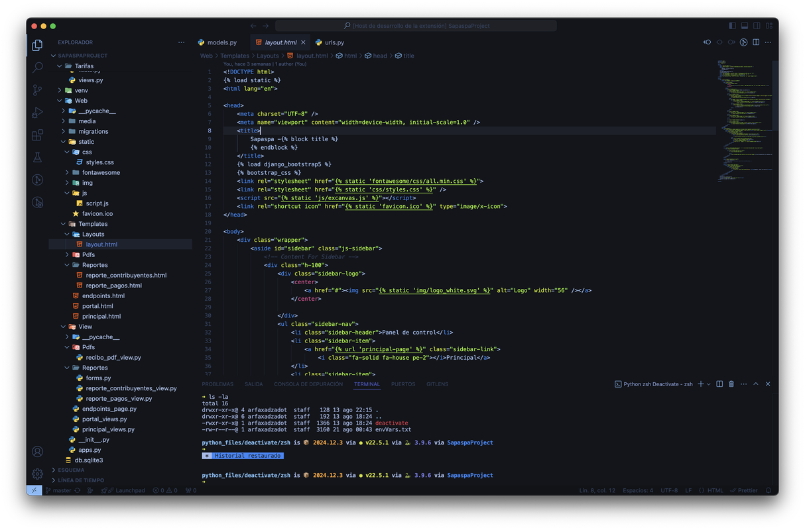Open previous revision GitLens icon

(707, 42)
